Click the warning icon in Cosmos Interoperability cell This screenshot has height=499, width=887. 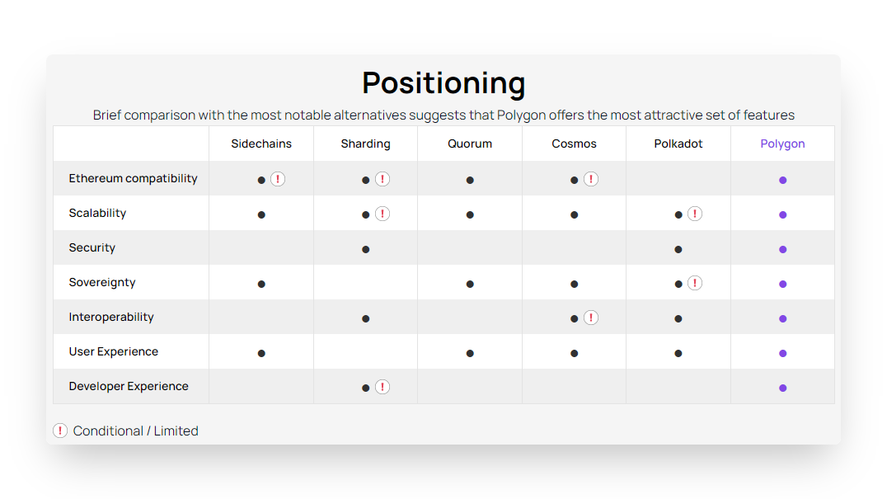pos(591,318)
